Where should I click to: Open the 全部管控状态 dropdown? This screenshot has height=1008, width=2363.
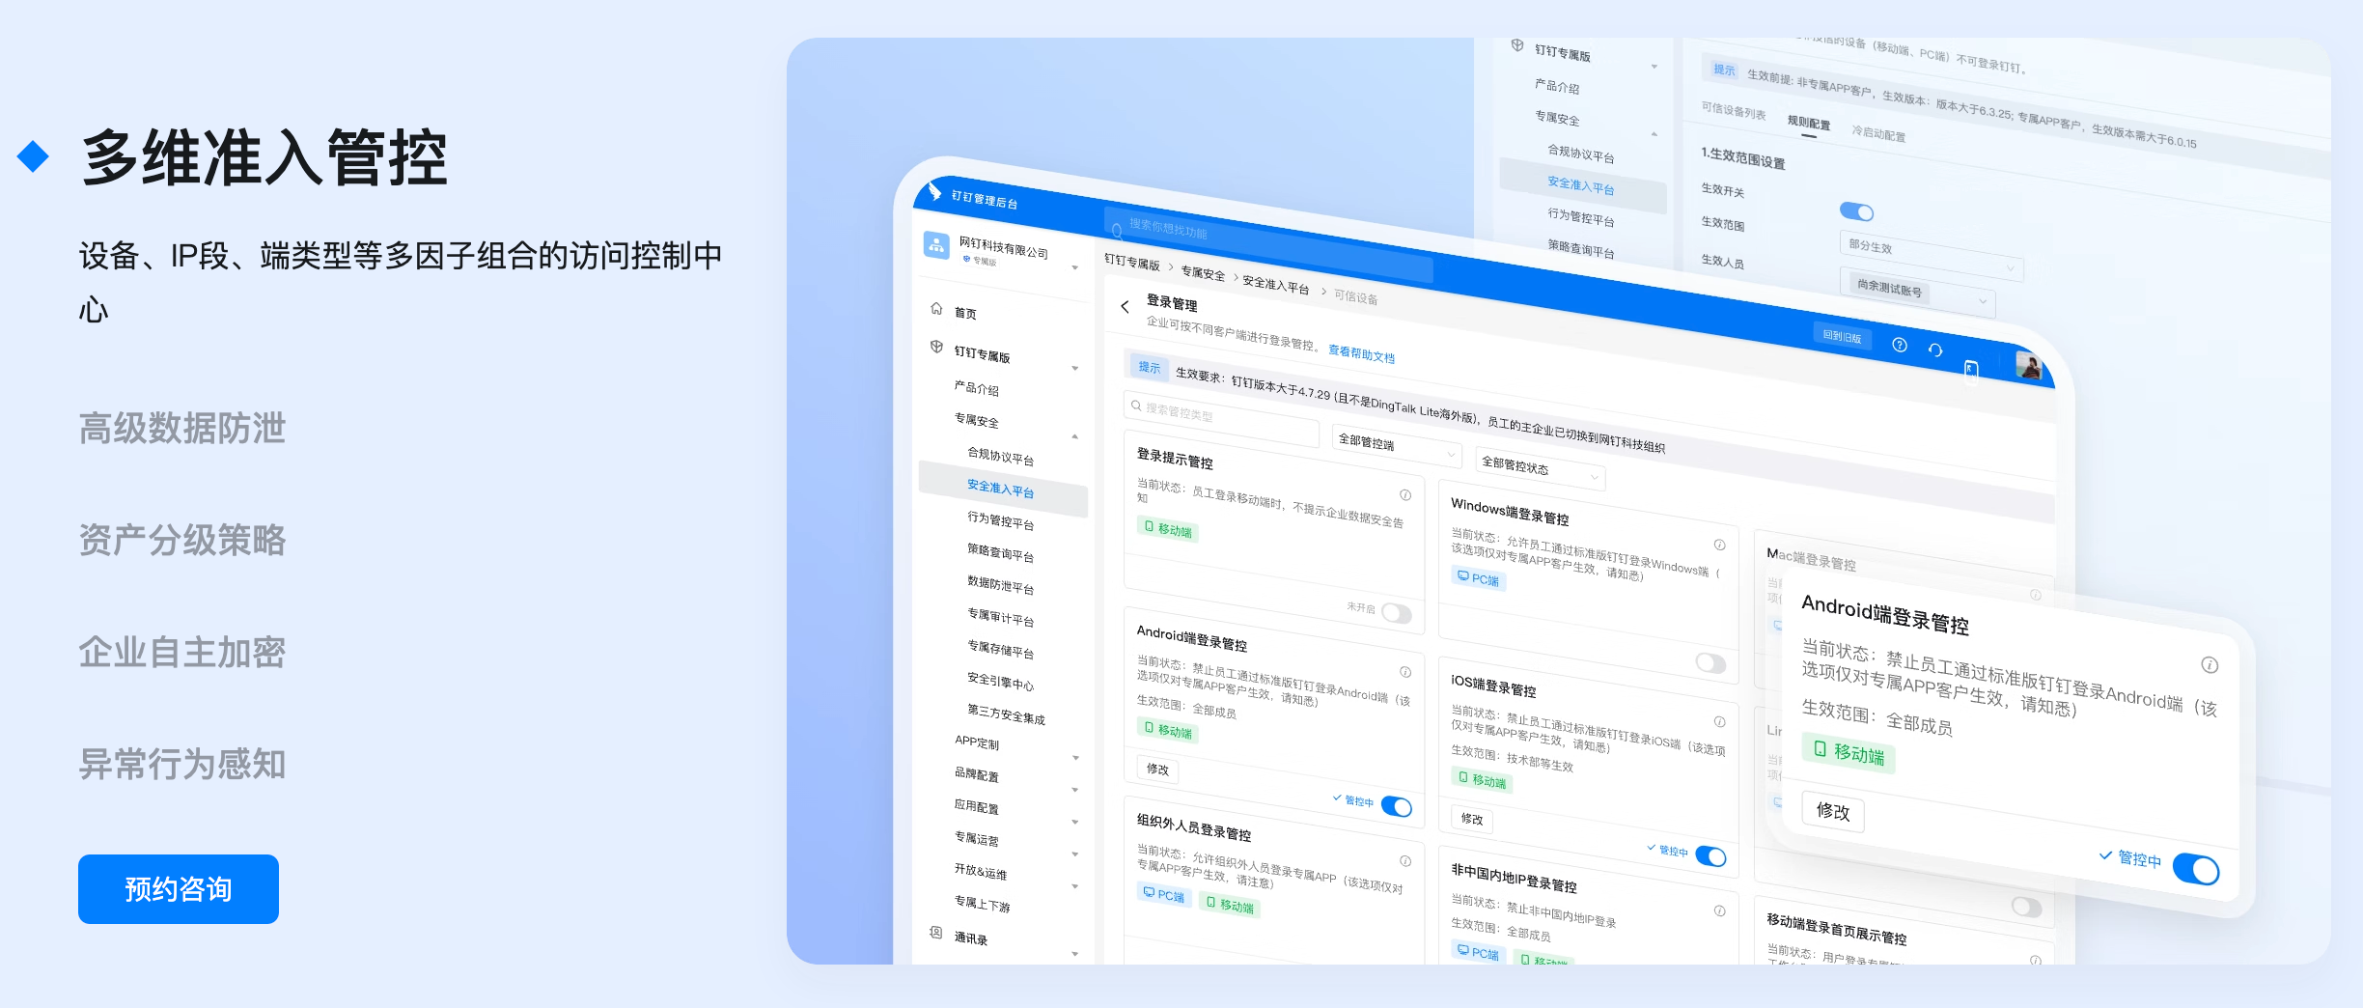pos(1541,470)
